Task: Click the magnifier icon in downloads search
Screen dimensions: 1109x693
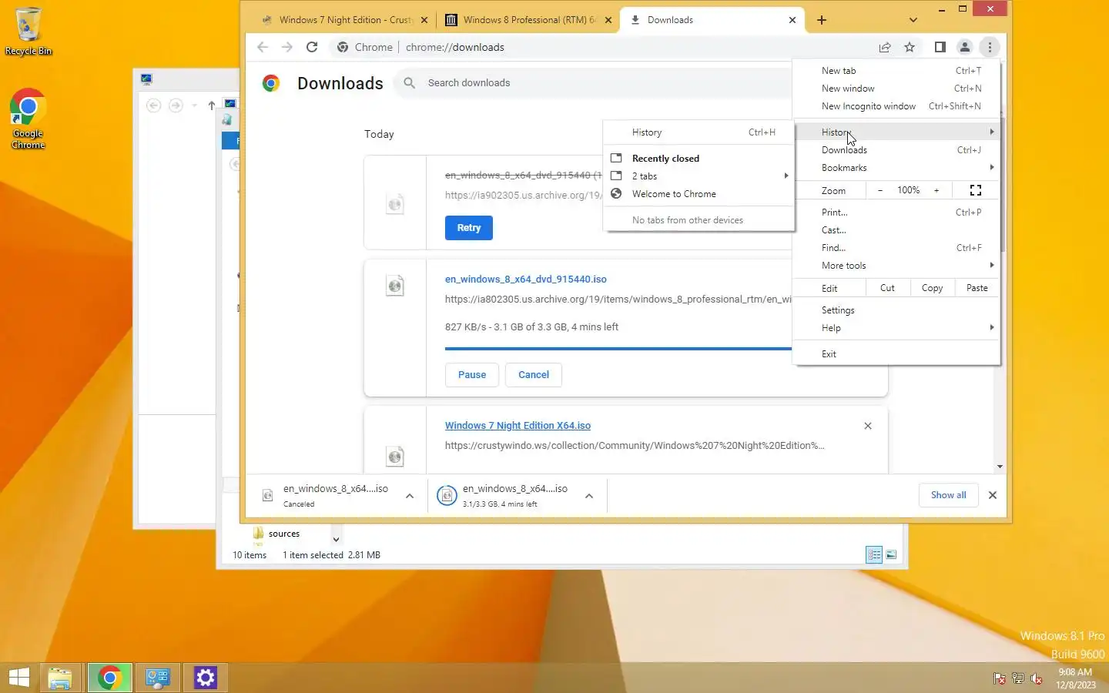Action: (410, 82)
